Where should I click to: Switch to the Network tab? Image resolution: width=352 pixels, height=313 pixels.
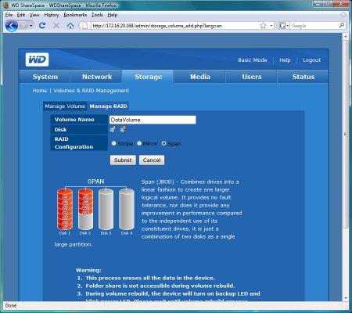click(x=97, y=77)
